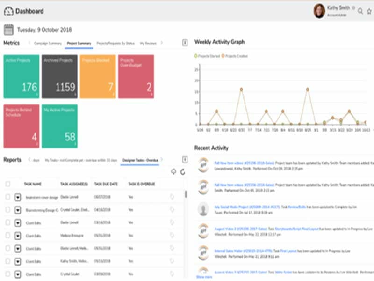Click Kathy Smith's profile avatar
Image resolution: width=374 pixels, height=281 pixels.
(319, 11)
